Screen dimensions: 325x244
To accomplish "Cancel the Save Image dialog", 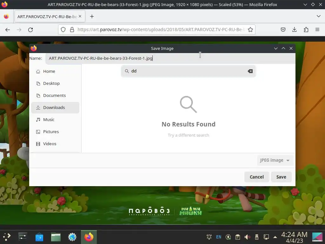I will [256, 177].
